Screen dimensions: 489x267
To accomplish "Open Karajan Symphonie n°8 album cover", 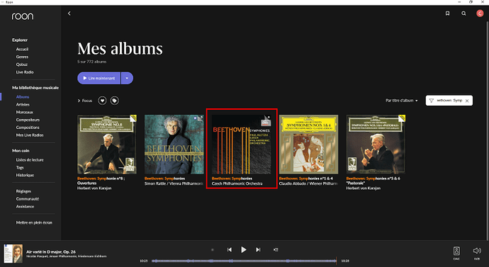I will [107, 144].
